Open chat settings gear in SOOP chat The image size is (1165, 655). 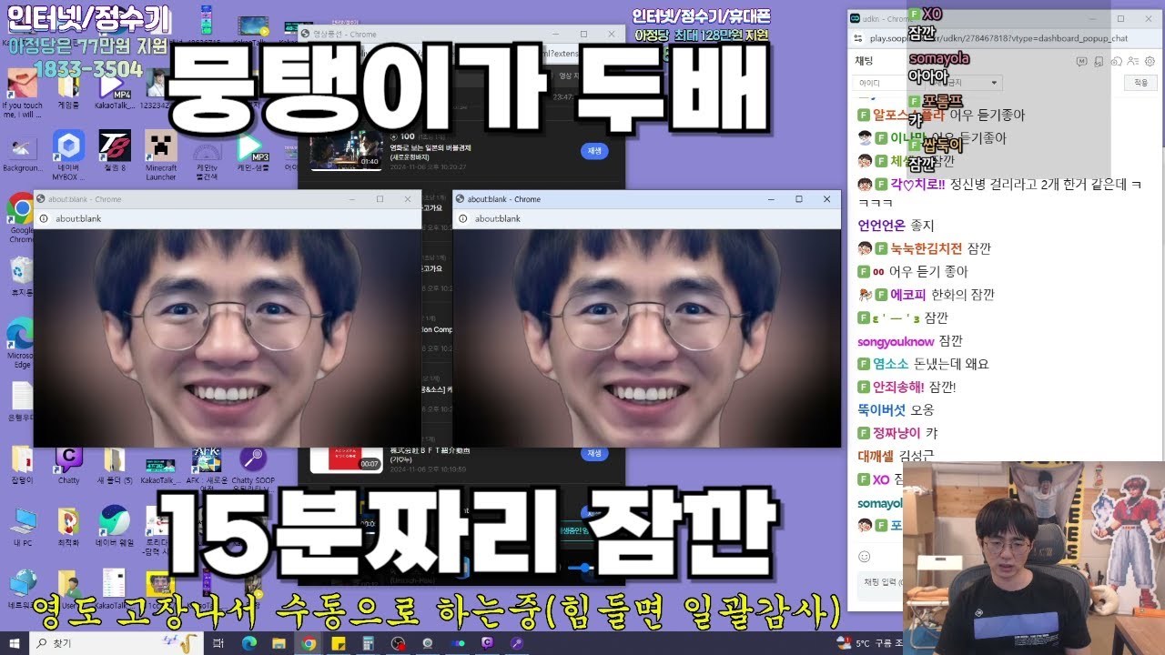click(x=1150, y=61)
